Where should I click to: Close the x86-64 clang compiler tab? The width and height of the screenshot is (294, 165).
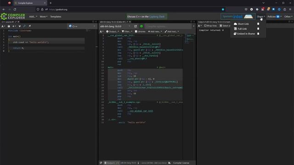(x=130, y=22)
